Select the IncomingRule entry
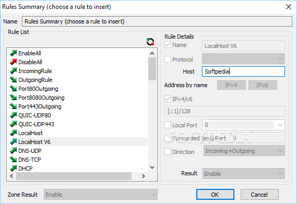The width and height of the screenshot is (297, 204). 35,71
